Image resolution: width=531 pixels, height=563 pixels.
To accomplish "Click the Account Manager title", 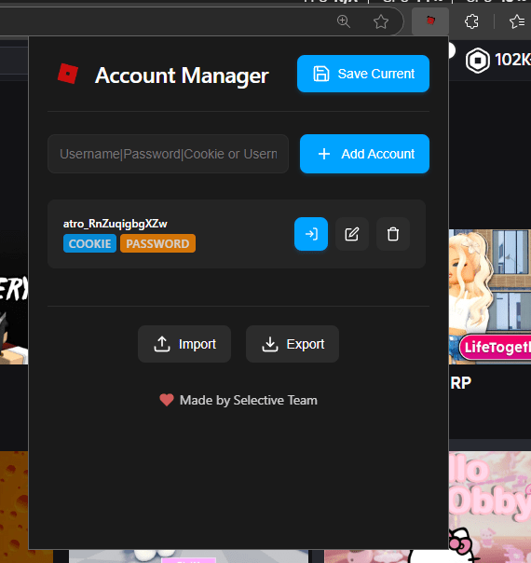I will point(182,76).
